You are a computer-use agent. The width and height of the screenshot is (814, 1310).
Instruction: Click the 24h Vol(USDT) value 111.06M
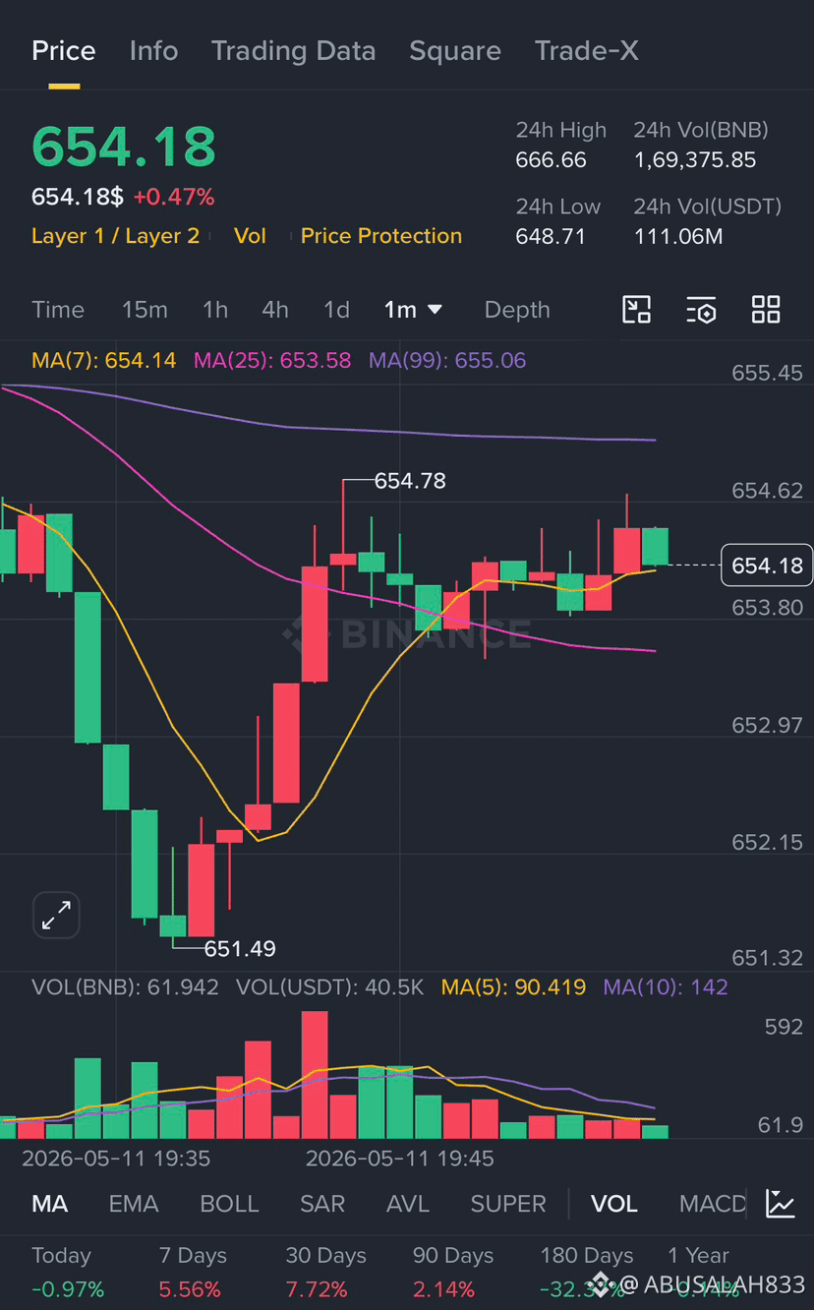pyautogui.click(x=678, y=237)
